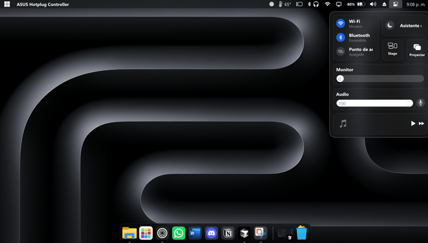Click the Proyectar button

(417, 50)
